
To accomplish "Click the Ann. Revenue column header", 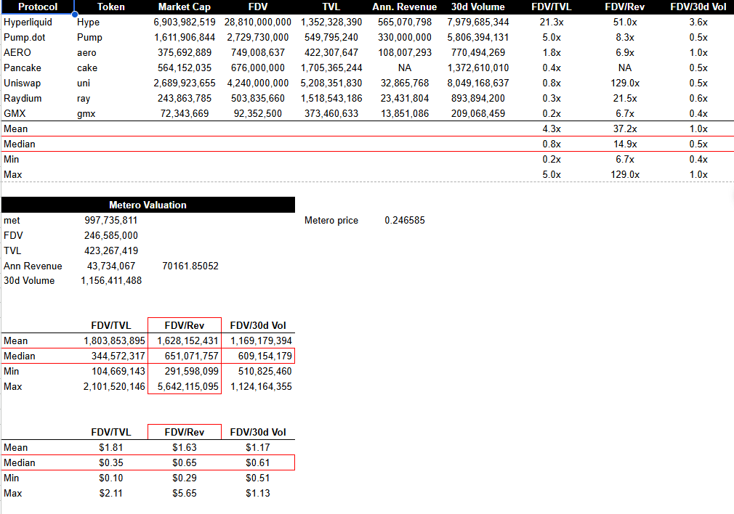I will click(405, 7).
